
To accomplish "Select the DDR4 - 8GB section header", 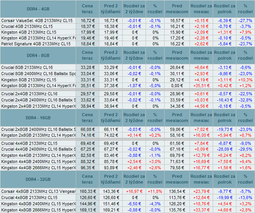I will tap(38, 55).
